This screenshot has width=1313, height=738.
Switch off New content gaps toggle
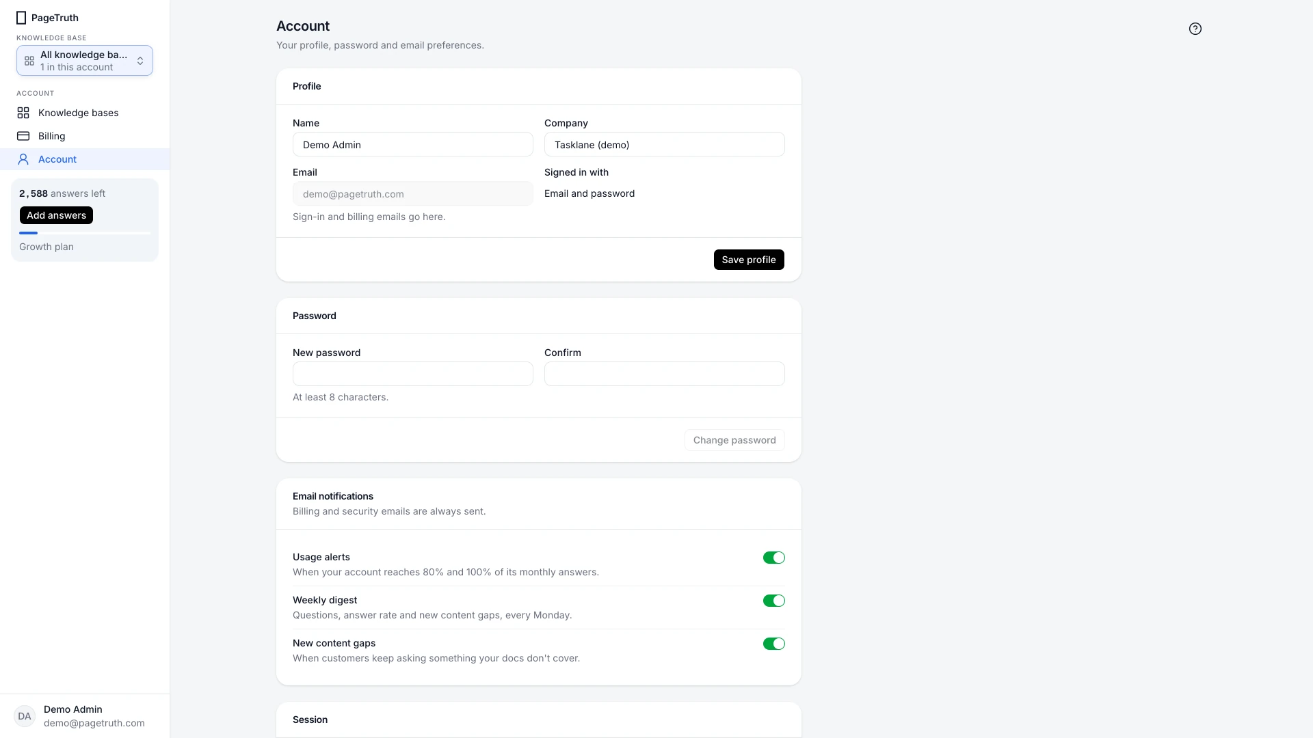[x=773, y=644]
